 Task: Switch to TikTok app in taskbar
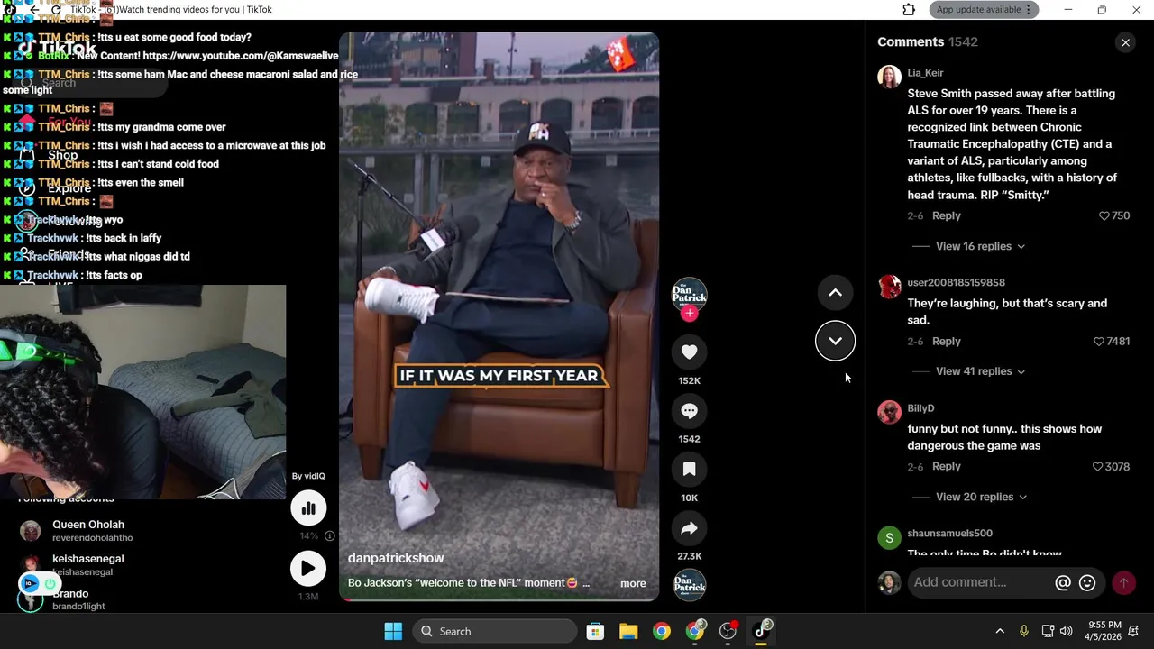pos(762,630)
